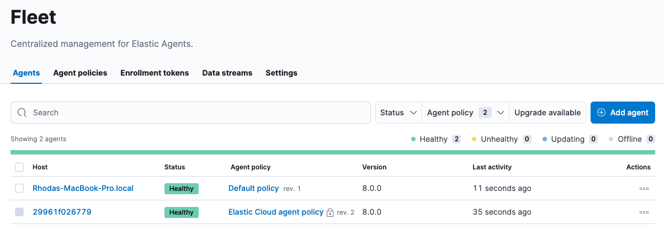Screen dimensions: 664x229
Task: Open the Default policy link
Action: 253,188
